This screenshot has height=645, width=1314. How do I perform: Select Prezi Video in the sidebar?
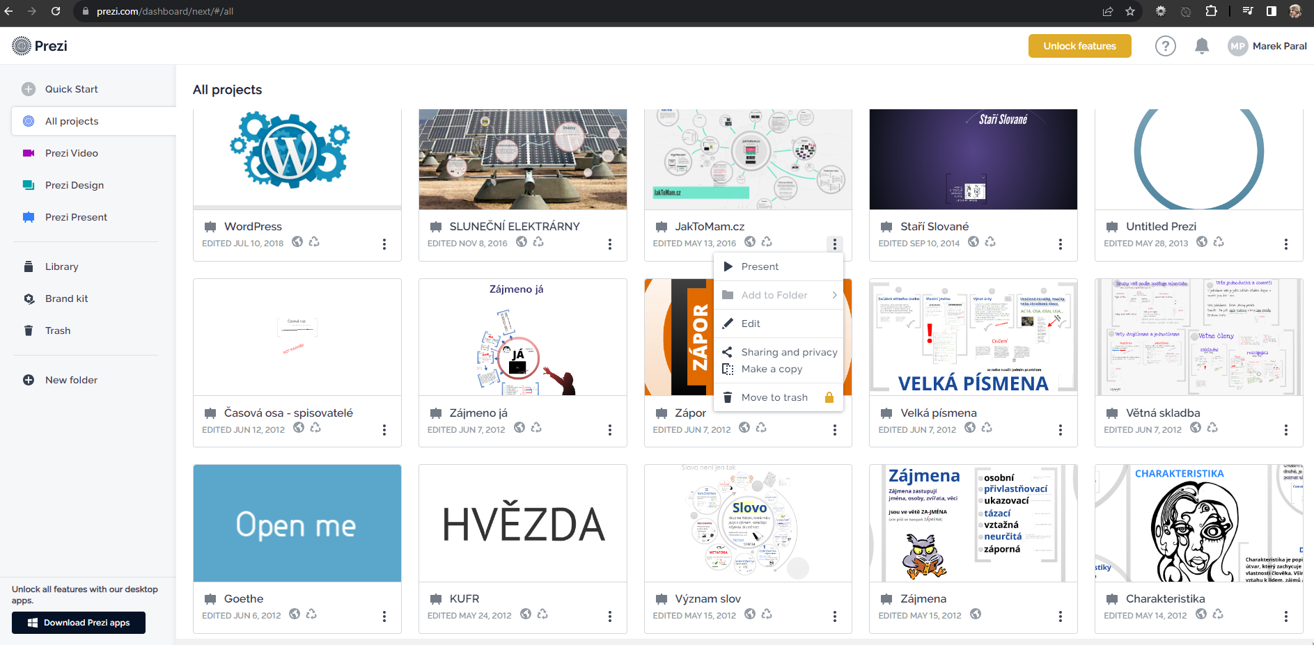click(x=70, y=153)
